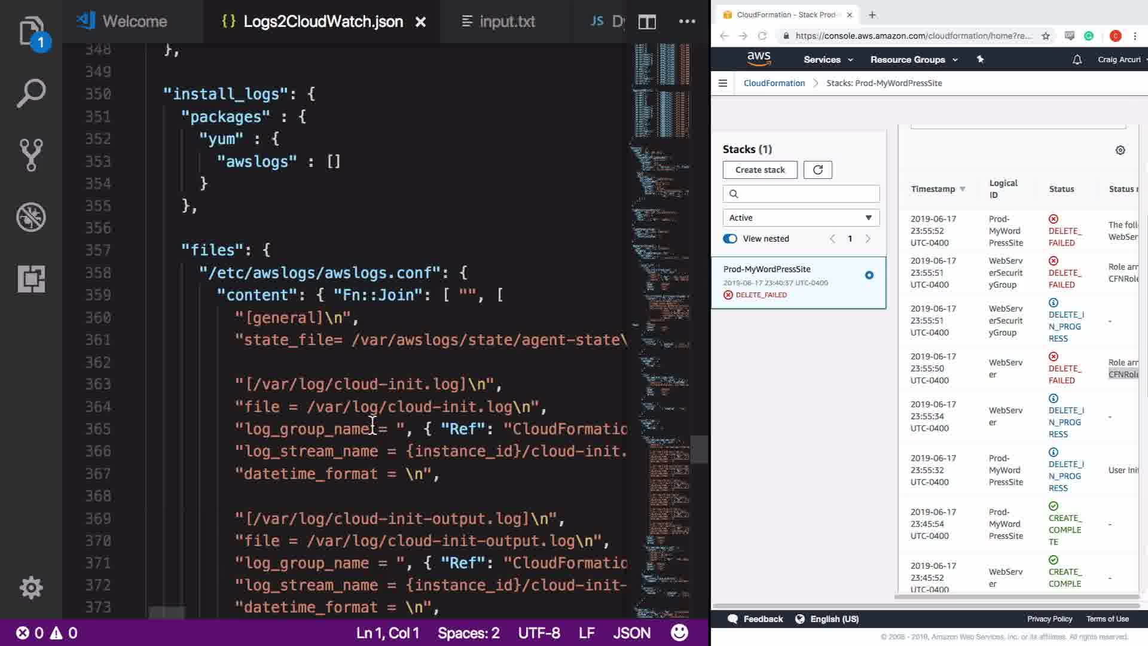Click the CloudFormation breadcrumb link

pyautogui.click(x=774, y=83)
